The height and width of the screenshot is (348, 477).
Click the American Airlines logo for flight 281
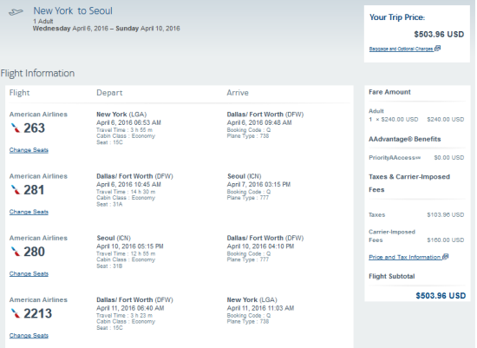pos(16,190)
